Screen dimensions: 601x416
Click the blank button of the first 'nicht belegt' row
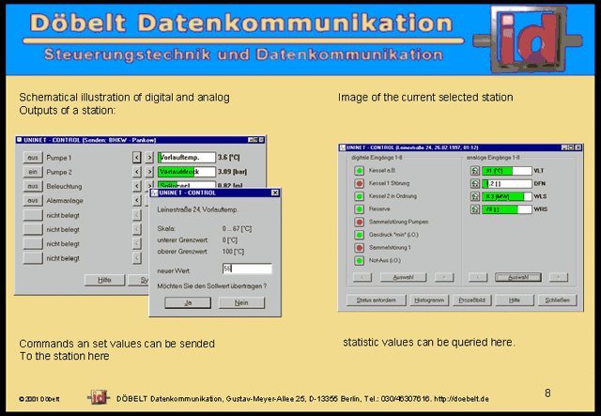tap(33, 215)
